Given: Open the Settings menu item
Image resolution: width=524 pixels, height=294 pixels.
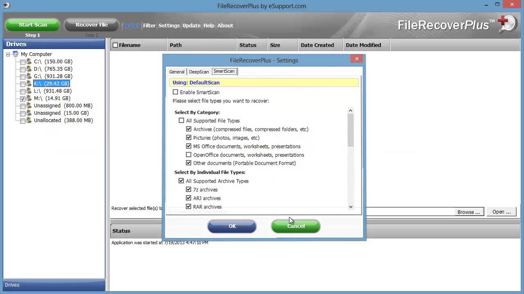Looking at the screenshot, I should click(x=169, y=25).
